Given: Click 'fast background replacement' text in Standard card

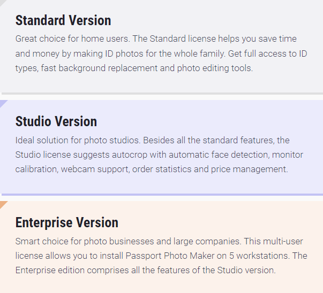Looking at the screenshot, I should (x=99, y=68).
